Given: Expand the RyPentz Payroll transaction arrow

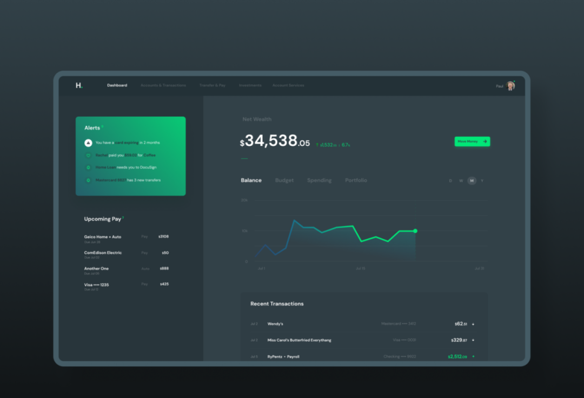Looking at the screenshot, I should pos(473,356).
